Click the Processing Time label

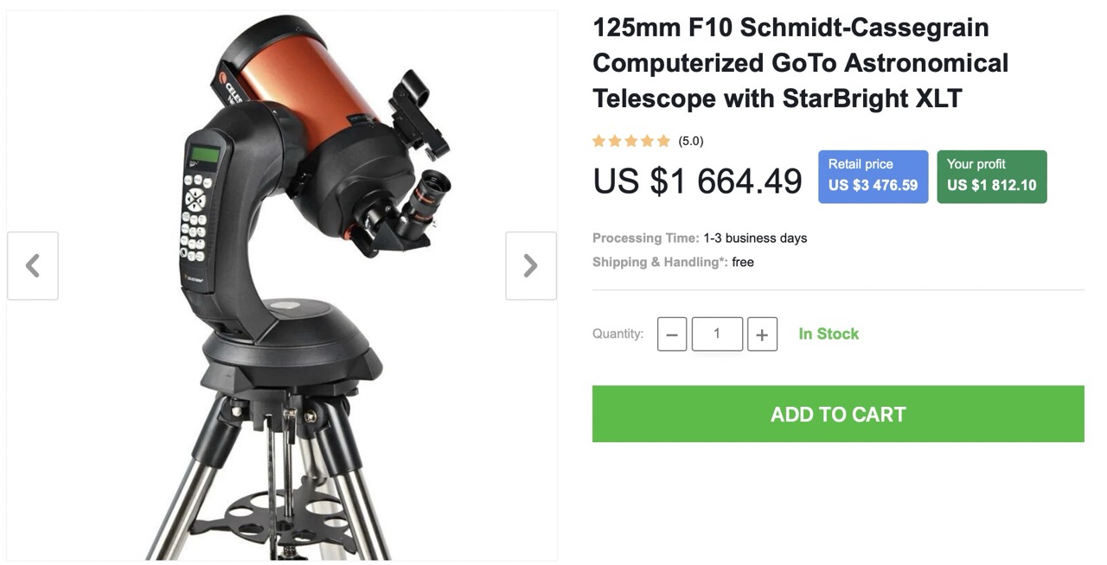tap(646, 238)
